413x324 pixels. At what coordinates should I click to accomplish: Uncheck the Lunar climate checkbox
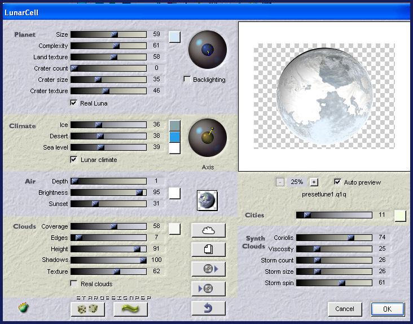pyautogui.click(x=74, y=159)
